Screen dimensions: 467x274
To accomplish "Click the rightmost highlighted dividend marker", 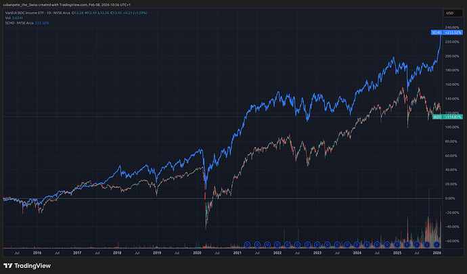I will point(437,244).
